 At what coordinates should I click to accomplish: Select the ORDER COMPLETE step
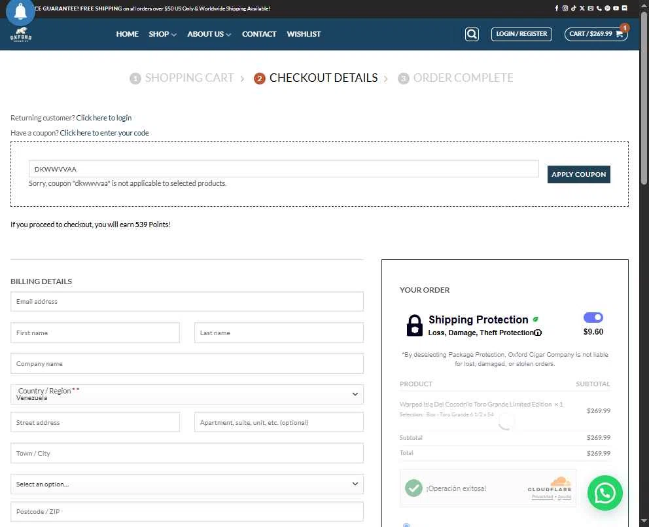coord(463,78)
